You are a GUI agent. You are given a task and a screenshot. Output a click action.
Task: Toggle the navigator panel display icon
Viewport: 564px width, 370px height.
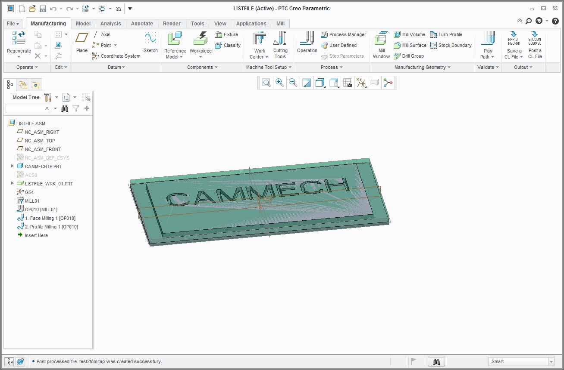(x=10, y=362)
